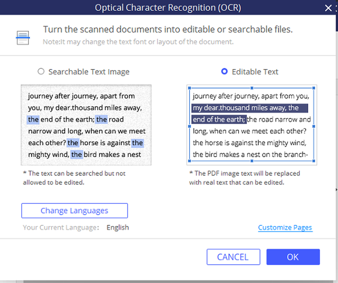The width and height of the screenshot is (338, 283).
Task: Click the Searchable Text Image sample preview
Action: [86, 125]
